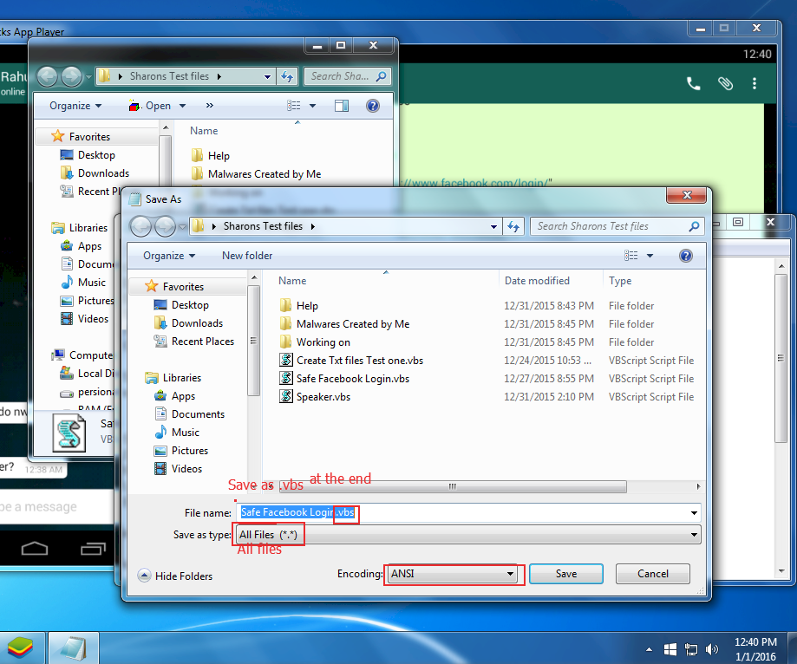
Task: Open three-dot overflow menu in chat app
Action: [755, 83]
